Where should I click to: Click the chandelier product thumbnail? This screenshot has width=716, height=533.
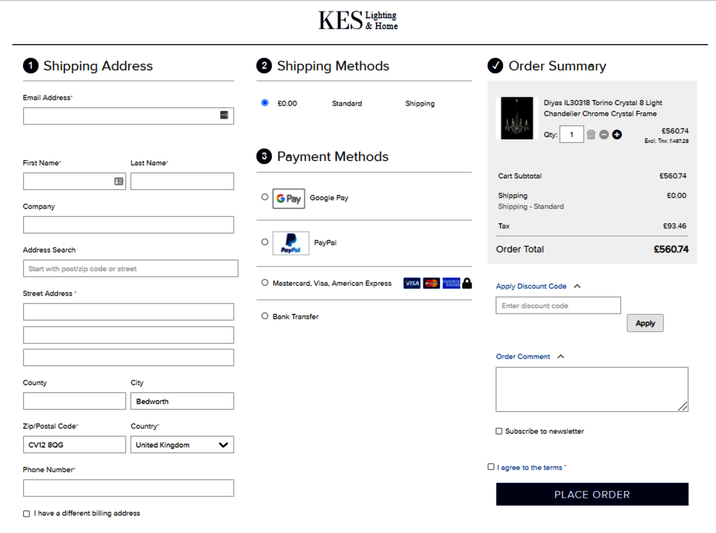(517, 119)
